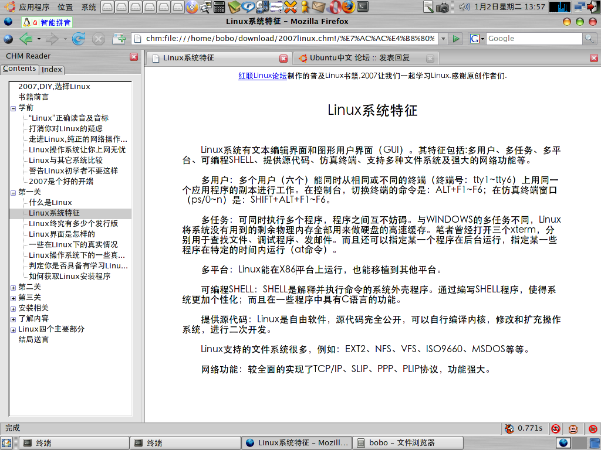Launch the film-strip video player icon
The height and width of the screenshot is (450, 601).
(262, 6)
